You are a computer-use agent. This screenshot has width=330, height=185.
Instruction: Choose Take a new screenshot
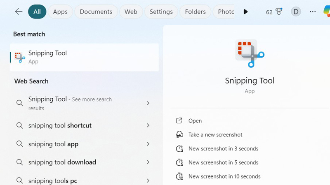pos(215,135)
